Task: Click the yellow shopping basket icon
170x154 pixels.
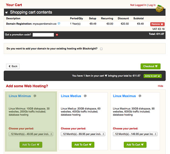Action: [160, 9]
